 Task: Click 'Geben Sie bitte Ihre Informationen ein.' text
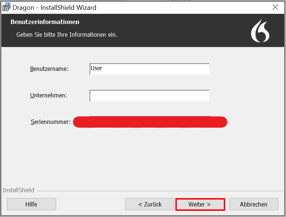pos(67,35)
